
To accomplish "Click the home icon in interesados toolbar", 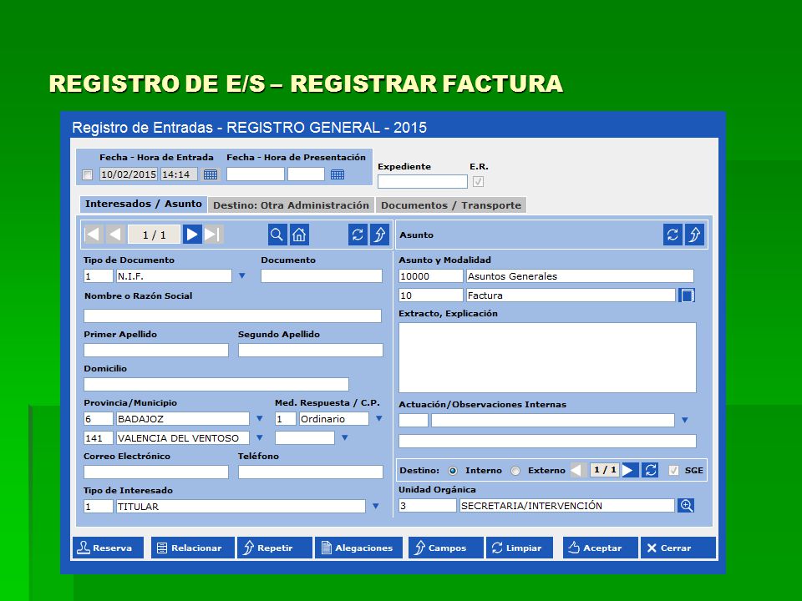I will click(x=299, y=235).
